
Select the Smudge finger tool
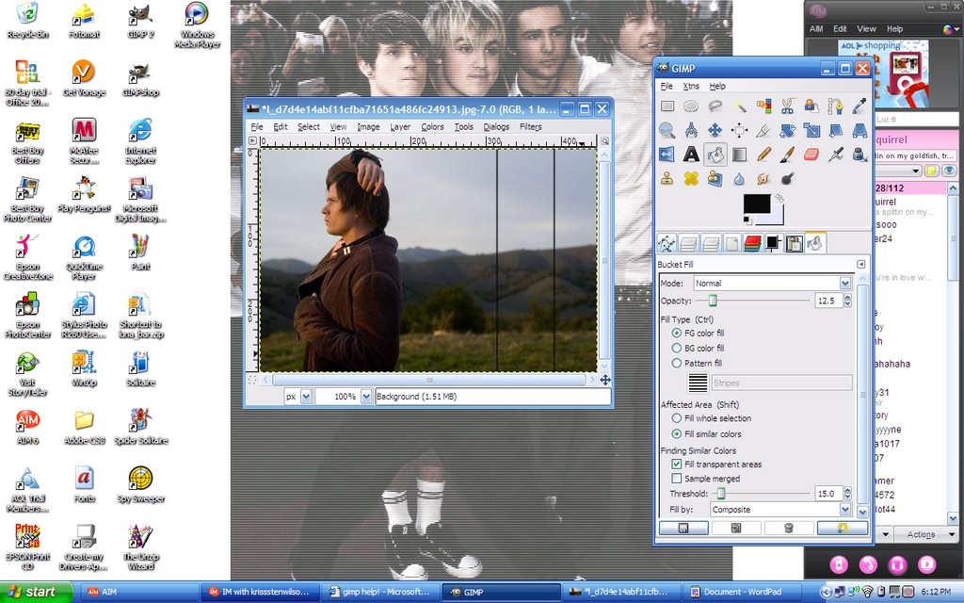[763, 178]
